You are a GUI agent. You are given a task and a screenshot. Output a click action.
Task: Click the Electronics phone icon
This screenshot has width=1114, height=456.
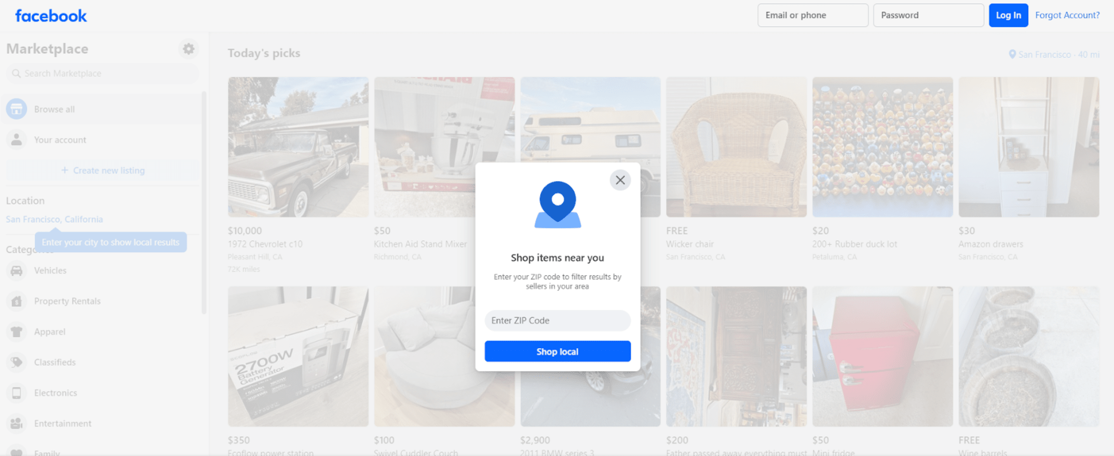(17, 393)
